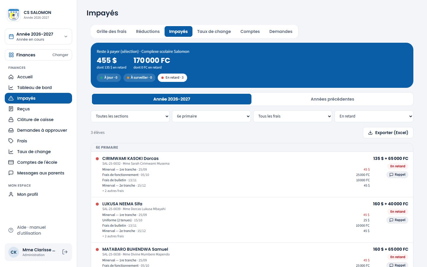The width and height of the screenshot is (427, 267).
Task: Click the calendar icon beside Année 2026-2027
Action: tap(11, 36)
